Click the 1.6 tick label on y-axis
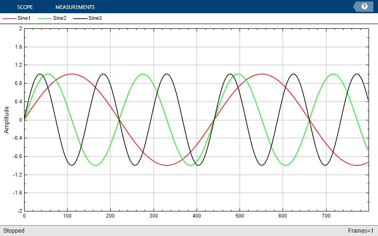This screenshot has width=378, height=236. [18, 47]
